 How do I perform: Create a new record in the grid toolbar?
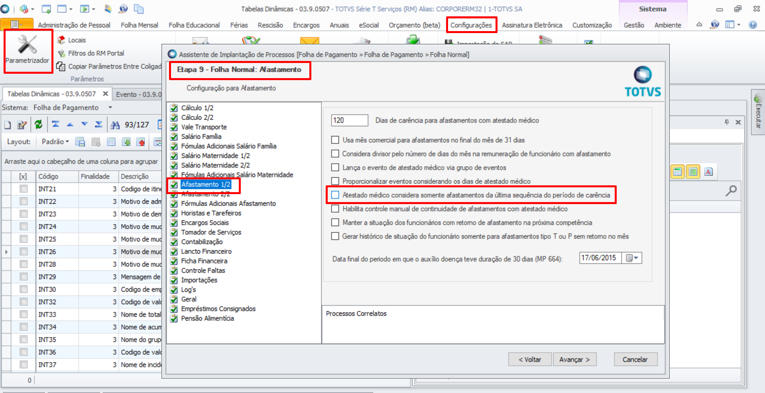[8, 125]
